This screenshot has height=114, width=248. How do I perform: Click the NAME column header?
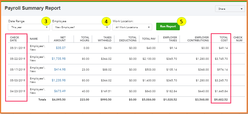pos(34,39)
